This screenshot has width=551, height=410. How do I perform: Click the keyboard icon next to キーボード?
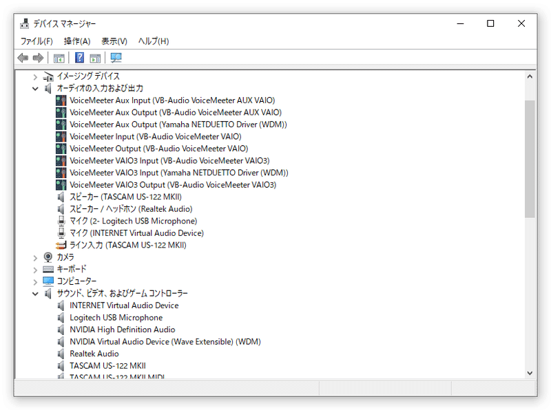point(48,269)
